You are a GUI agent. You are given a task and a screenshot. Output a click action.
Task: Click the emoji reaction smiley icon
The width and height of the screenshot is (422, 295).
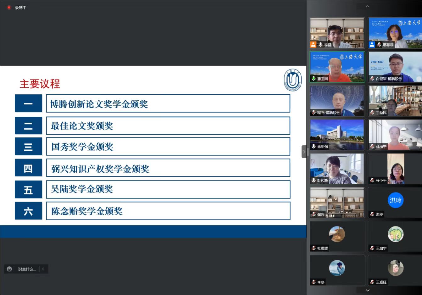pos(9,269)
